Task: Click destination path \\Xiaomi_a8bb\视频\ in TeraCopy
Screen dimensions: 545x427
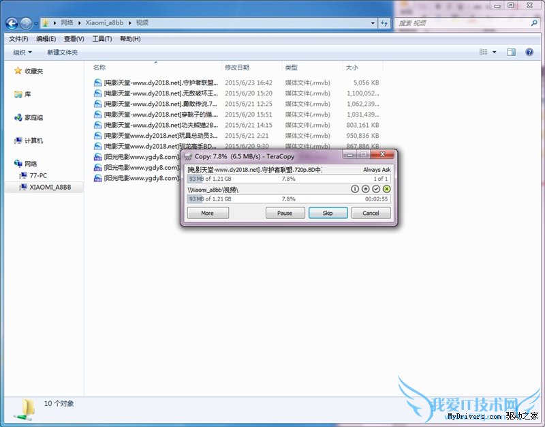Action: (x=213, y=190)
